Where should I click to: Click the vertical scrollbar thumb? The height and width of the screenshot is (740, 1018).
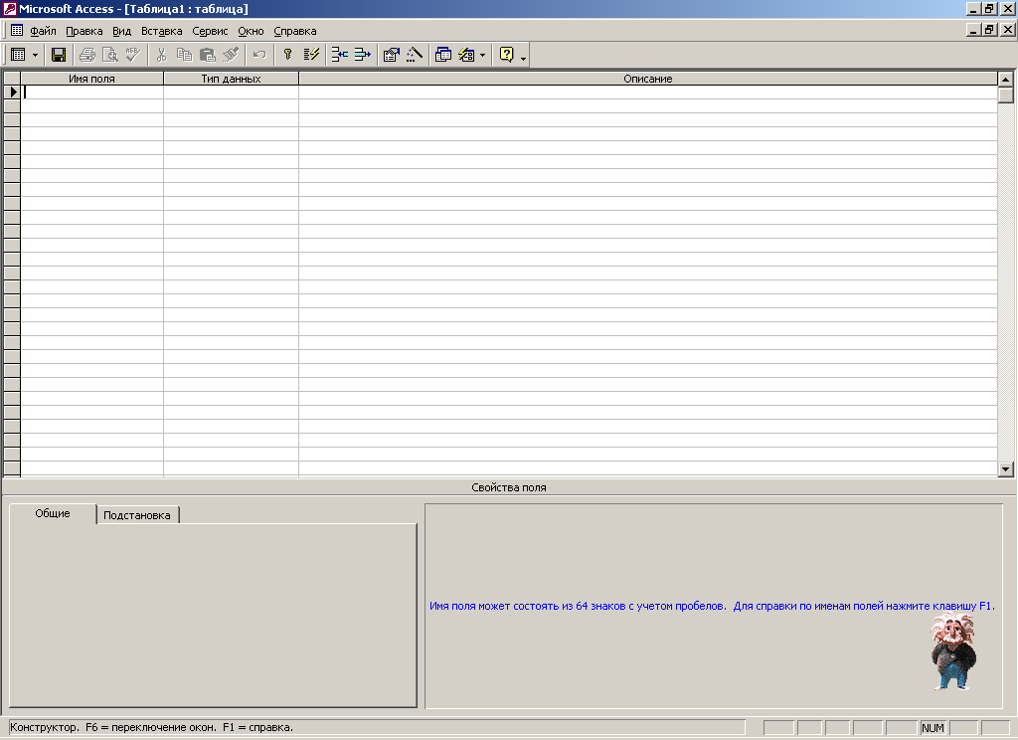[x=1006, y=95]
